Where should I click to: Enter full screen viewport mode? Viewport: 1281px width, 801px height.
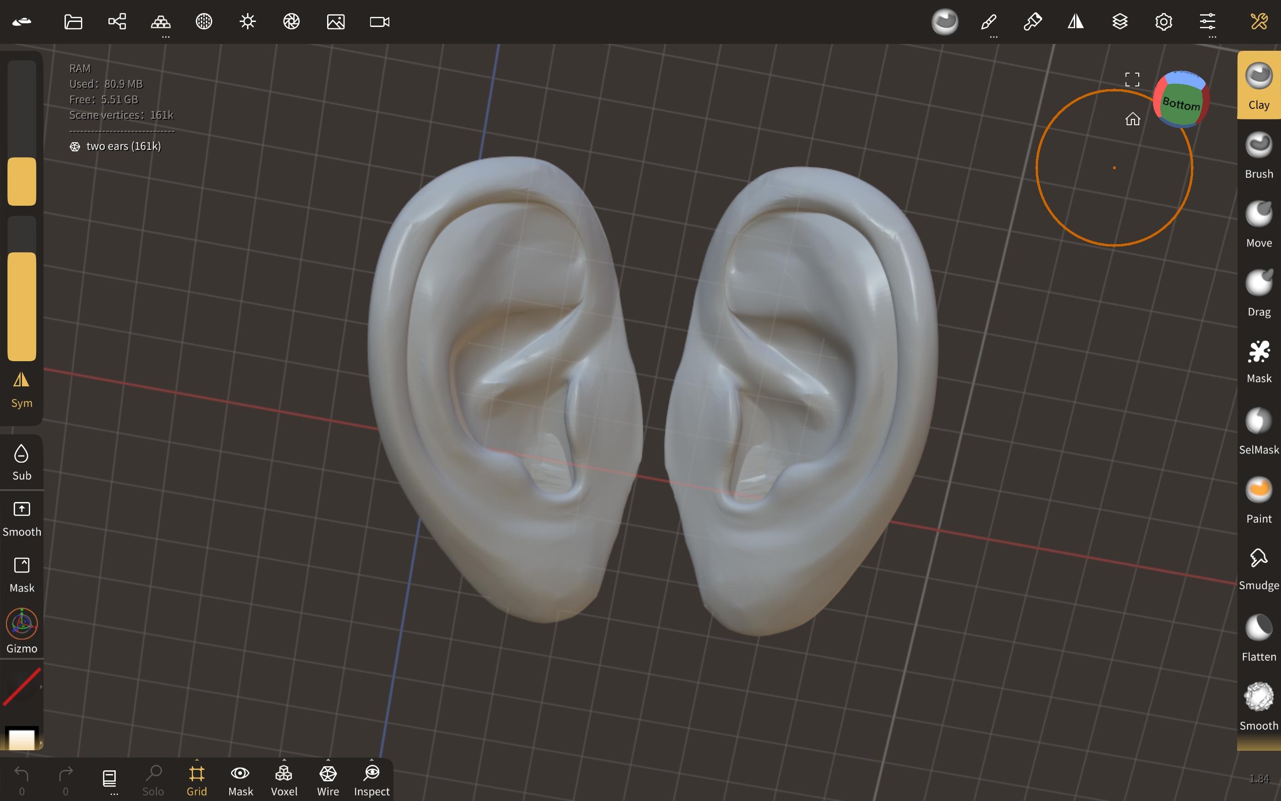tap(1132, 80)
